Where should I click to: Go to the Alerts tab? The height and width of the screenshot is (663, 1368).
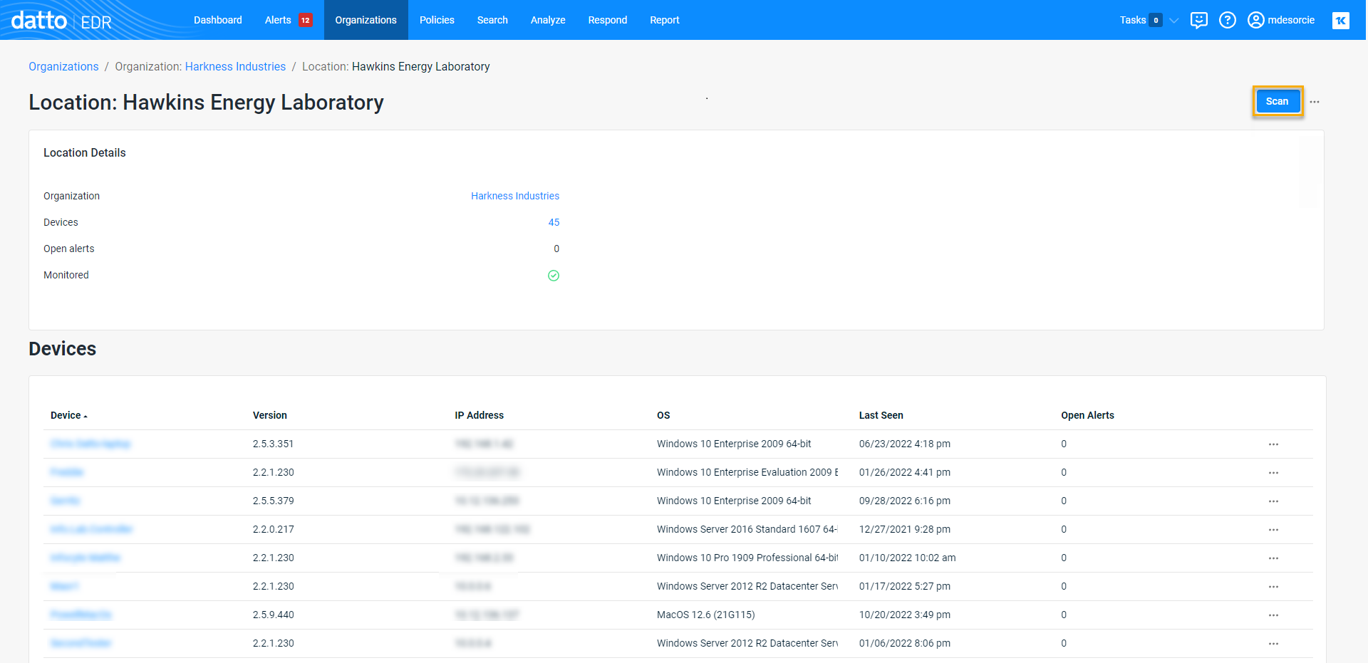pyautogui.click(x=278, y=20)
